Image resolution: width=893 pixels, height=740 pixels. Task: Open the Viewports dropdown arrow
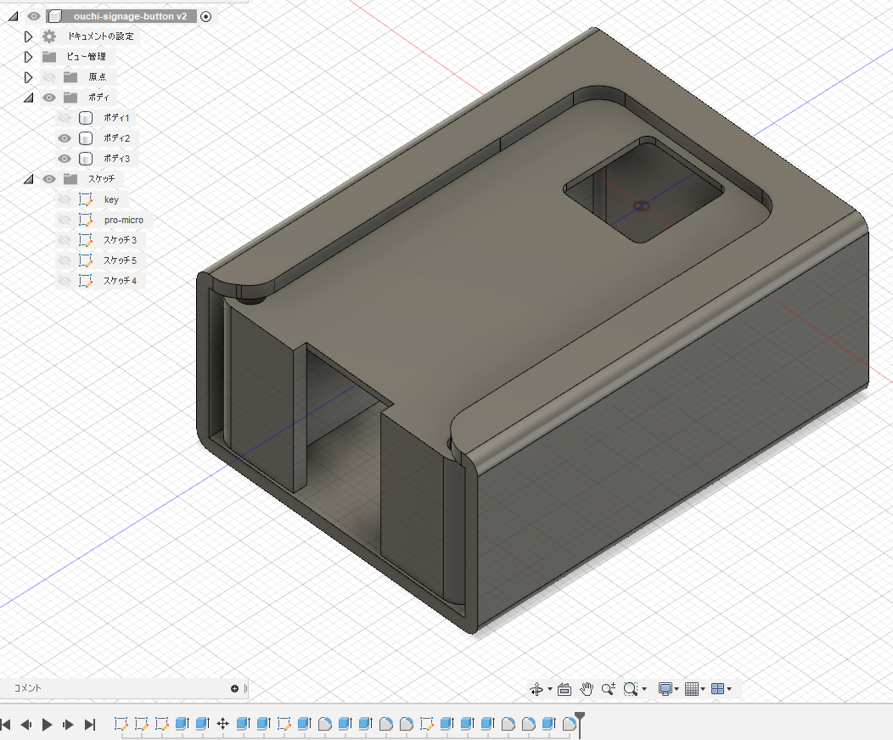point(729,689)
